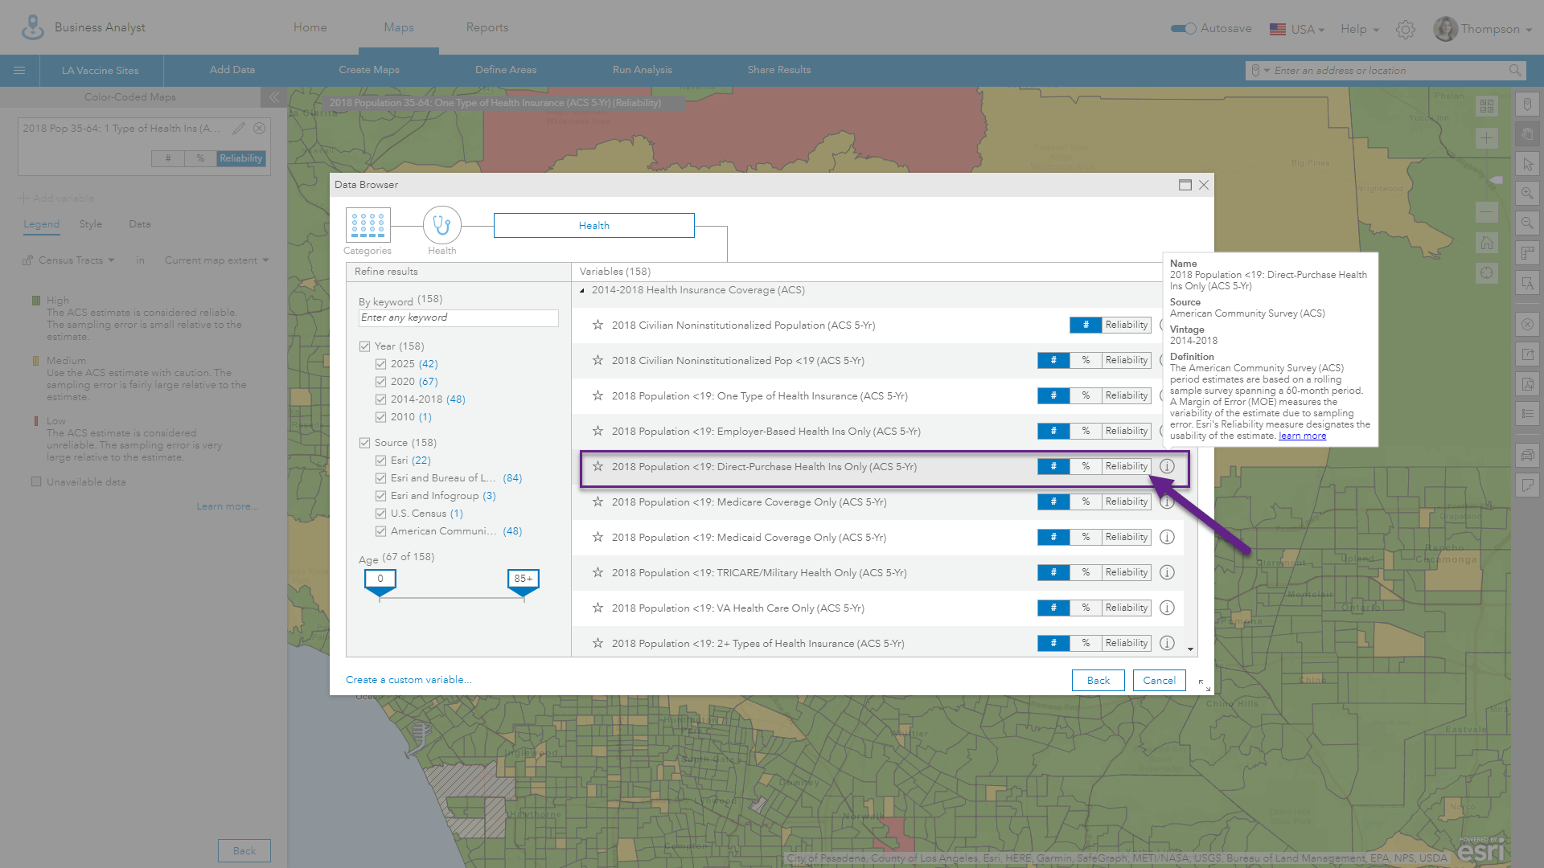Open the Help dropdown menu
Screen dimensions: 1544x868
1359,30
